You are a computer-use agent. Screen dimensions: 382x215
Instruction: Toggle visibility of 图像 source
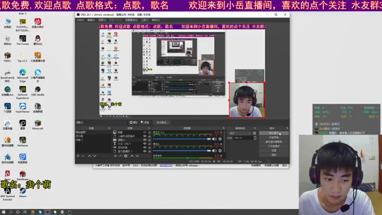point(145,132)
